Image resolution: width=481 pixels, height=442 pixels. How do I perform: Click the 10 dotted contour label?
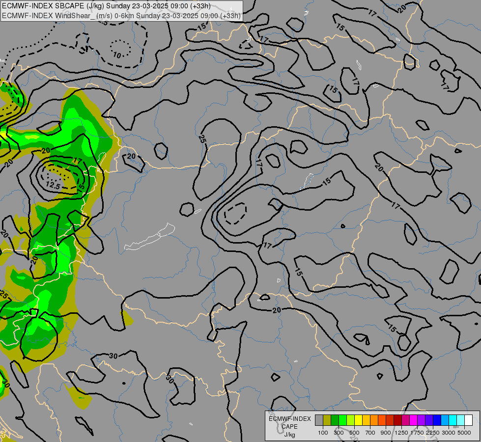point(117,55)
